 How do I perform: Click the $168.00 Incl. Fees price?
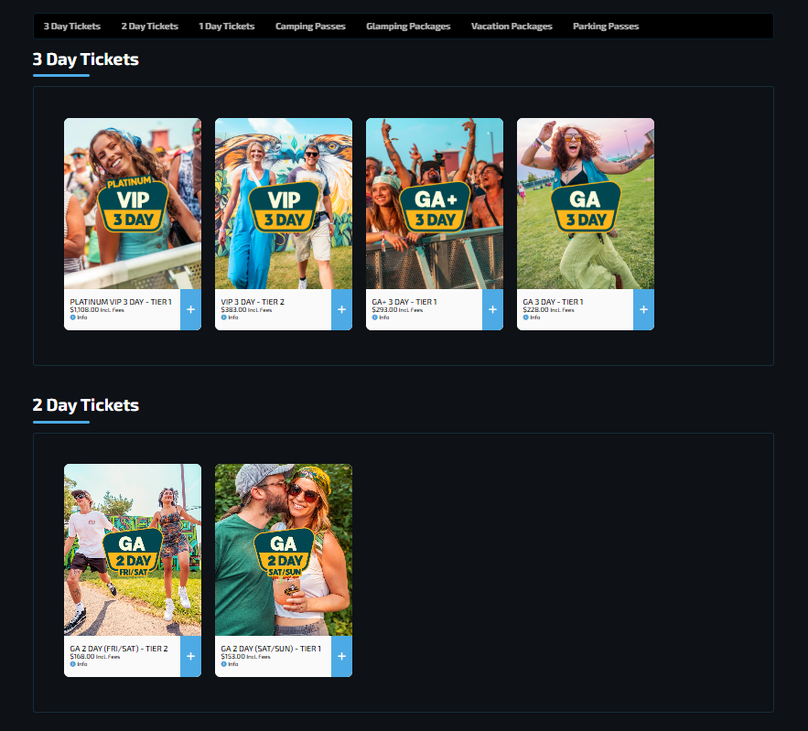click(95, 657)
